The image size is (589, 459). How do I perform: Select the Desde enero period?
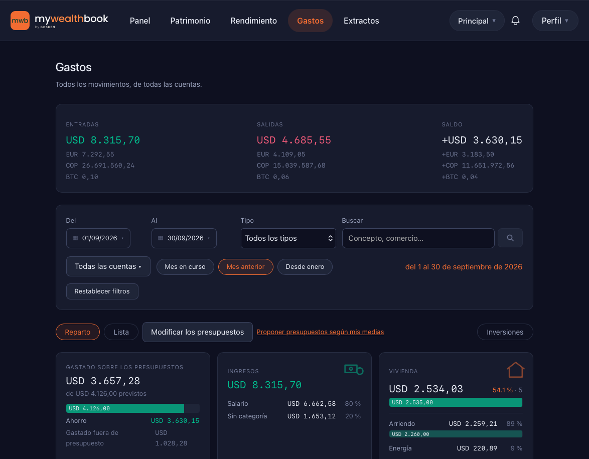coord(305,267)
